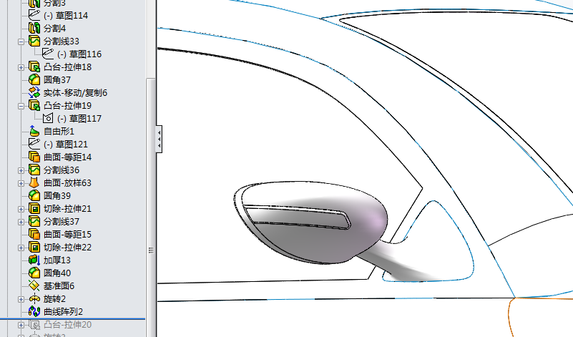Select the text label 实体-移动/复制6

[x=75, y=92]
